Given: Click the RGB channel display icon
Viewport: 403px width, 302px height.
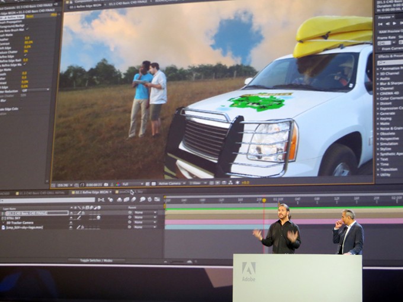Looking at the screenshot, I should click(118, 184).
